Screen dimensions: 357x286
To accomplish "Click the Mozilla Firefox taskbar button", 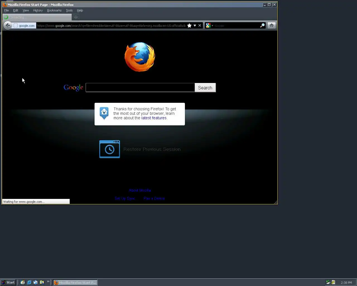I will (75, 282).
